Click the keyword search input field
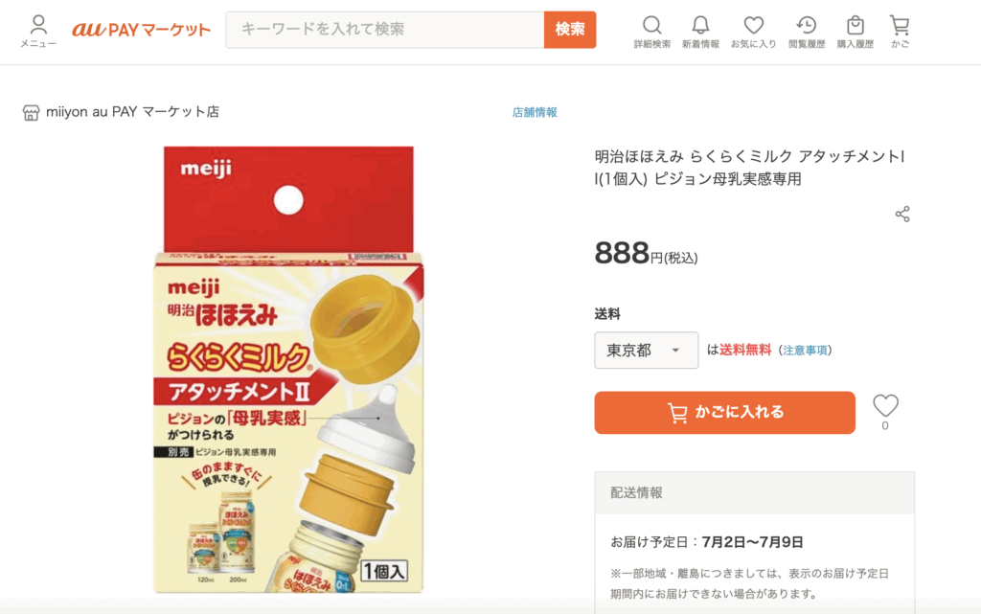 (385, 30)
